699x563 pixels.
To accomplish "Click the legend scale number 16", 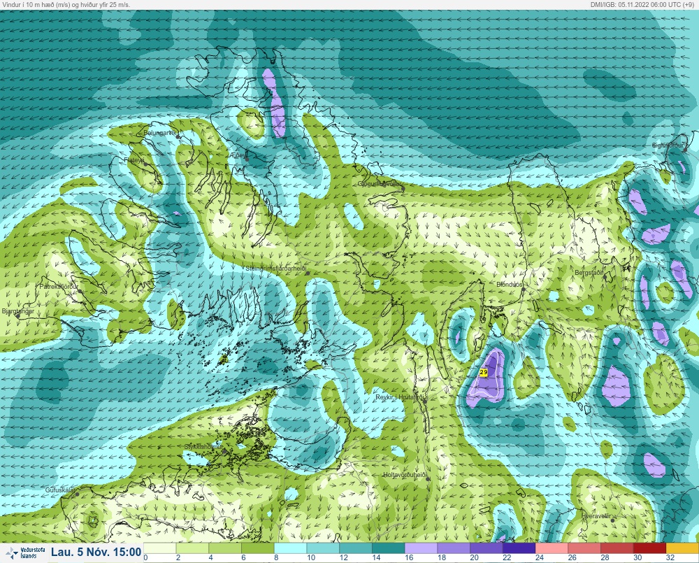I will click(409, 557).
